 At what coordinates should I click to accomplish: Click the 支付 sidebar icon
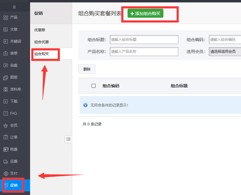coord(14,173)
